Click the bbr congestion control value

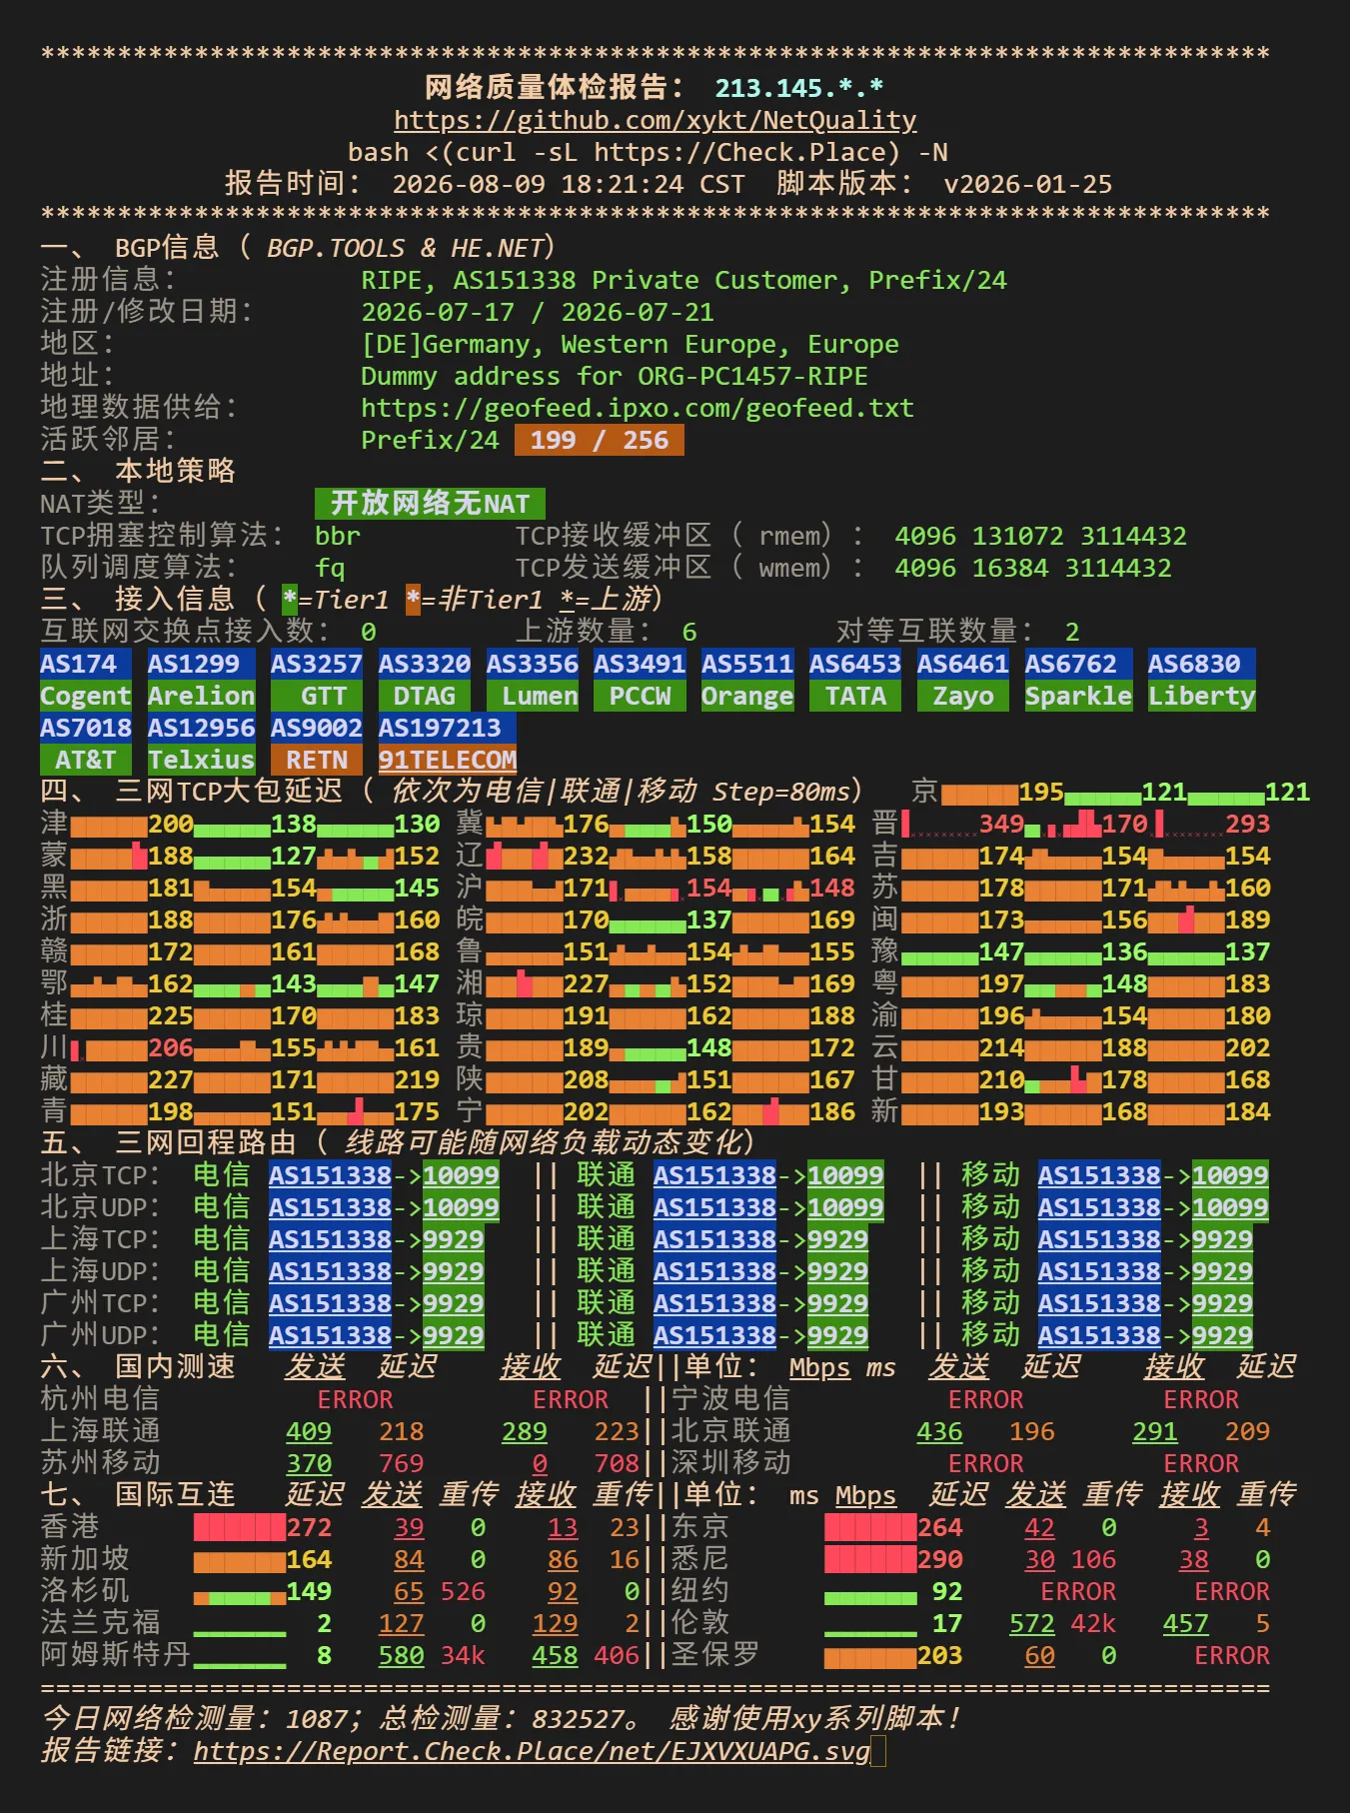click(x=338, y=536)
